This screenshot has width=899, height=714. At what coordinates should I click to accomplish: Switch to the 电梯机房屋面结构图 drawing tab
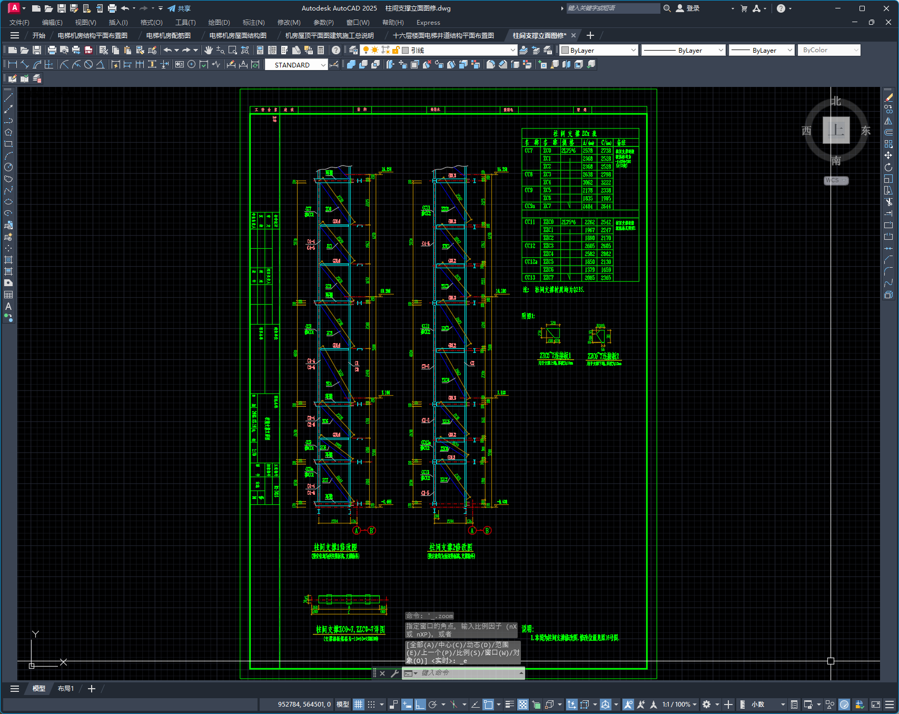tap(238, 35)
